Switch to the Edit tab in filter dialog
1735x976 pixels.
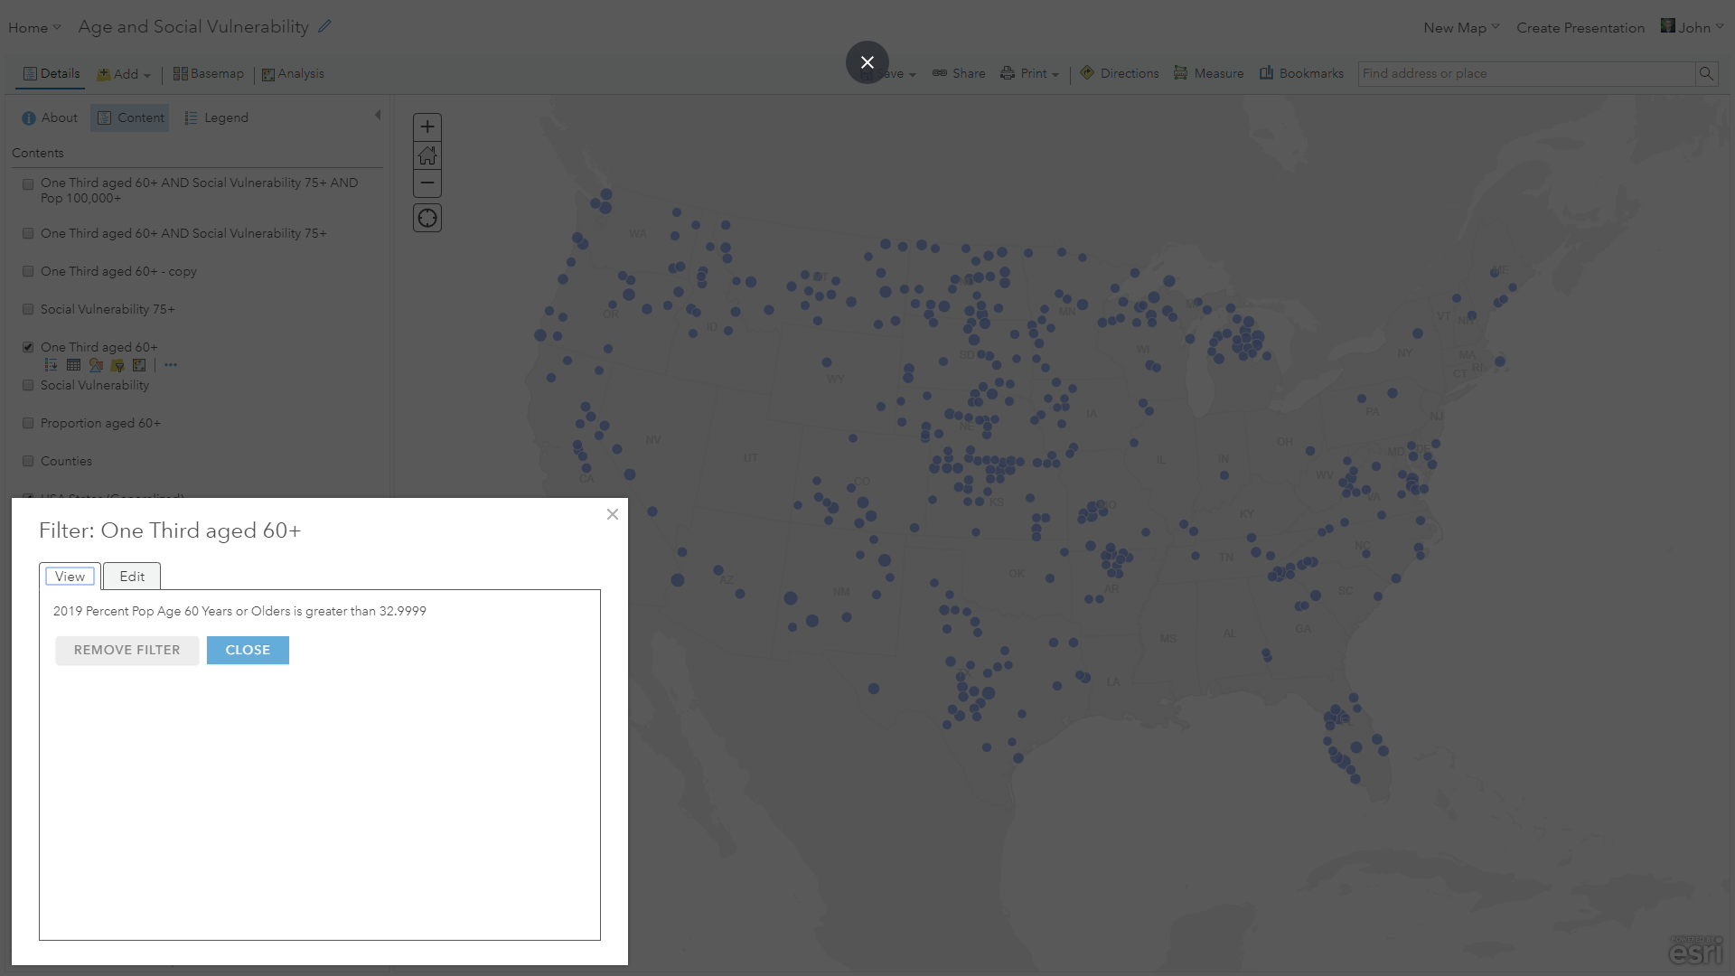(x=132, y=577)
